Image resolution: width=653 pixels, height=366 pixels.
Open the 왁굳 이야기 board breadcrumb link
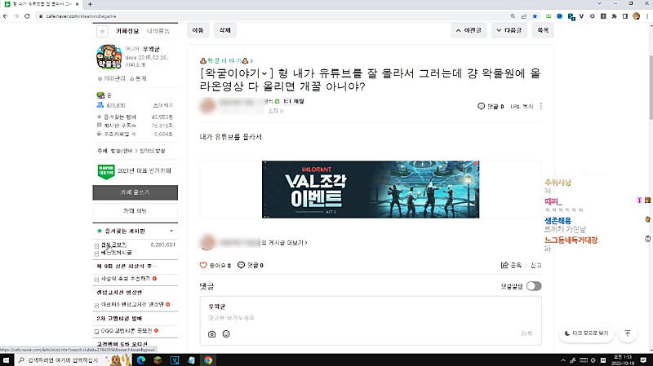[x=227, y=60]
